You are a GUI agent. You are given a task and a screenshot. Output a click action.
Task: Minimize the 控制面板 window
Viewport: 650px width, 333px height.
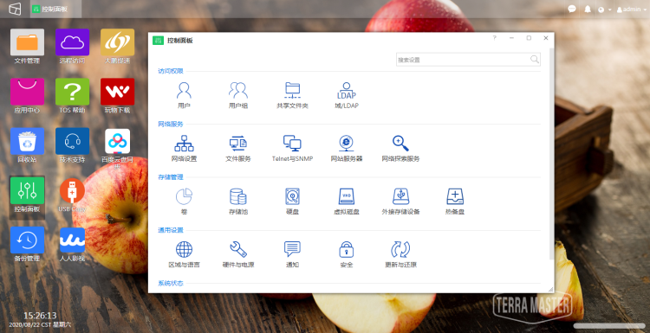511,38
